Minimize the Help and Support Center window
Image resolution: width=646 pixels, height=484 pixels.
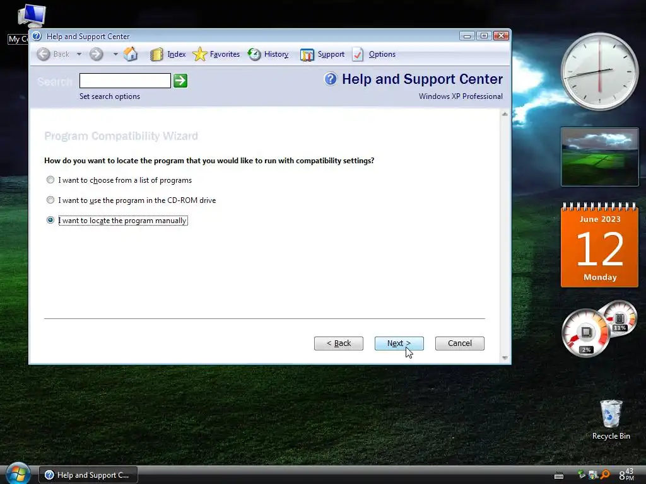[467, 36]
